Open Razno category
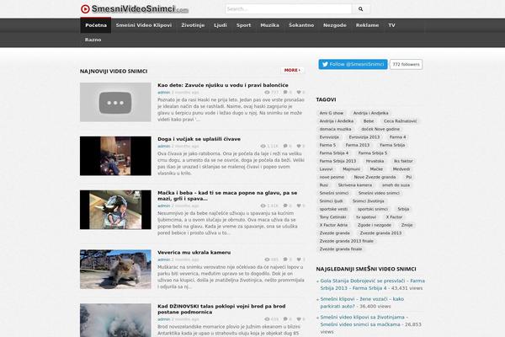This screenshot has height=337, width=505. tap(93, 40)
